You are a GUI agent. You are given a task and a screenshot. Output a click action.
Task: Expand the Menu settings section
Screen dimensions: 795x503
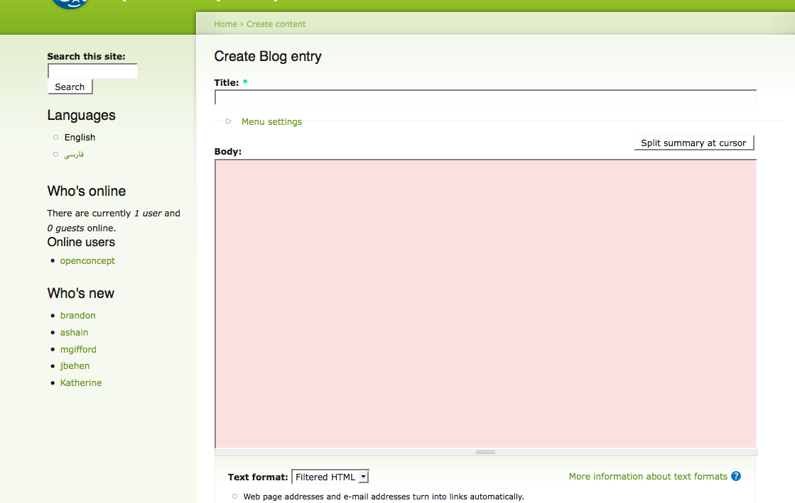[x=229, y=121]
